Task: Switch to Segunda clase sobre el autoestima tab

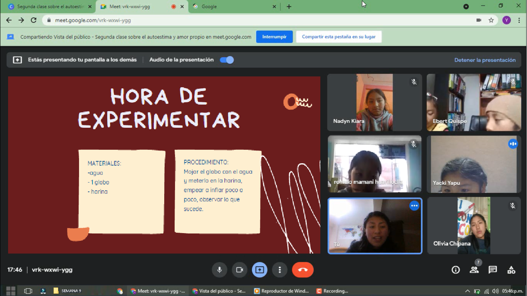Action: [x=50, y=7]
